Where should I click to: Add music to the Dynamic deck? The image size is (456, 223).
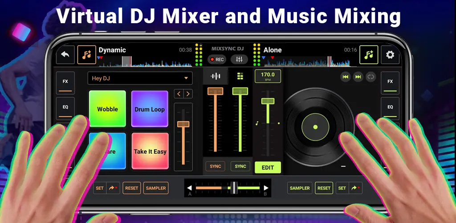click(x=87, y=54)
